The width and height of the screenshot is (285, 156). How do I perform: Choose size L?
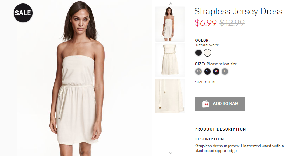225,71
